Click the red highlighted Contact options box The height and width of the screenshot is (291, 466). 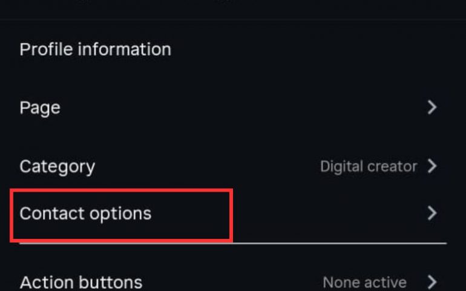pos(121,216)
